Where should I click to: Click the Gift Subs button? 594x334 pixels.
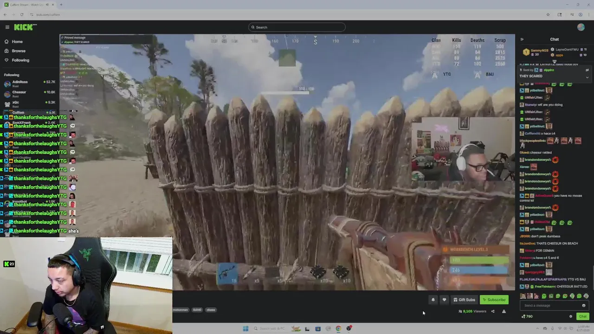464,300
